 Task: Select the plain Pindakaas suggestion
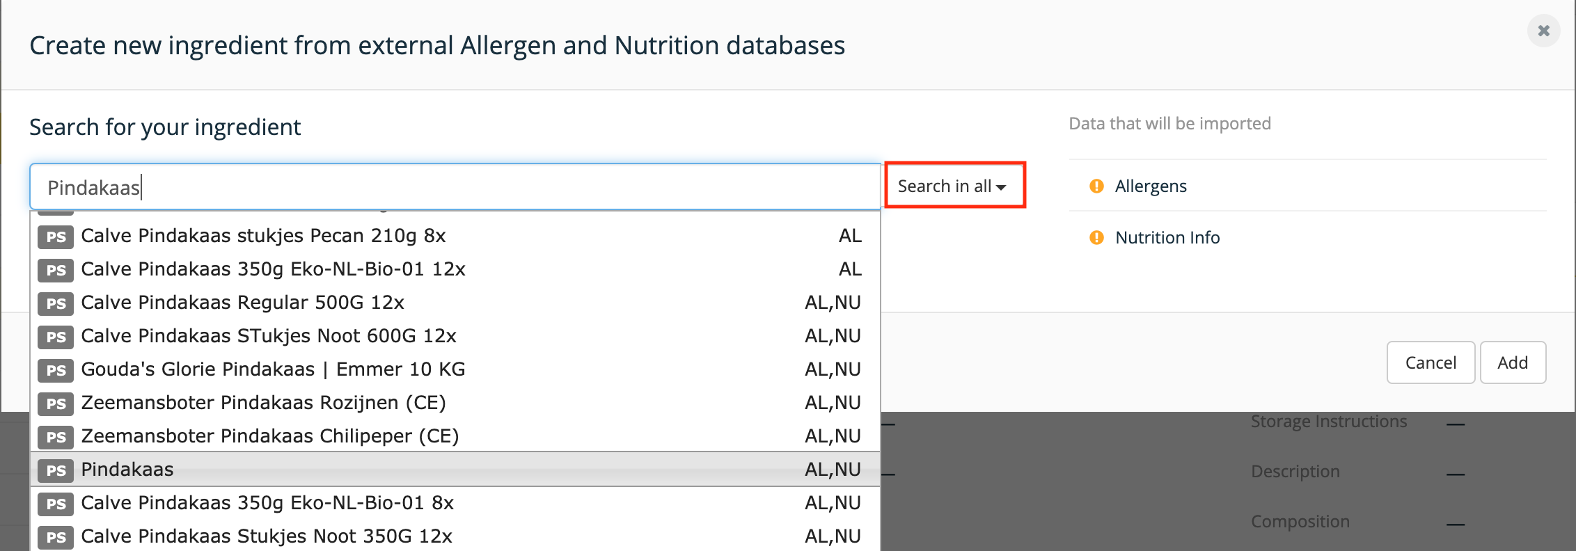[x=455, y=469]
